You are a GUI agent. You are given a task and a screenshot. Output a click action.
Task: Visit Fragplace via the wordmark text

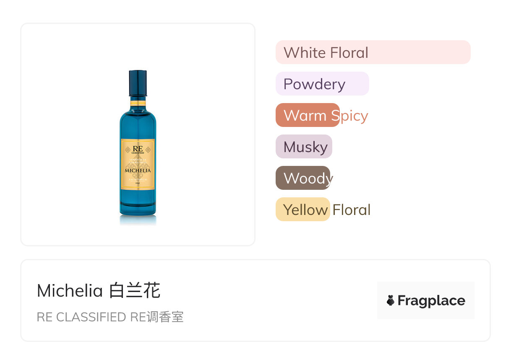[x=431, y=300]
